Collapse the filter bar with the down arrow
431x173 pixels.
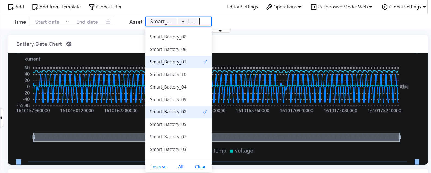tap(220, 31)
